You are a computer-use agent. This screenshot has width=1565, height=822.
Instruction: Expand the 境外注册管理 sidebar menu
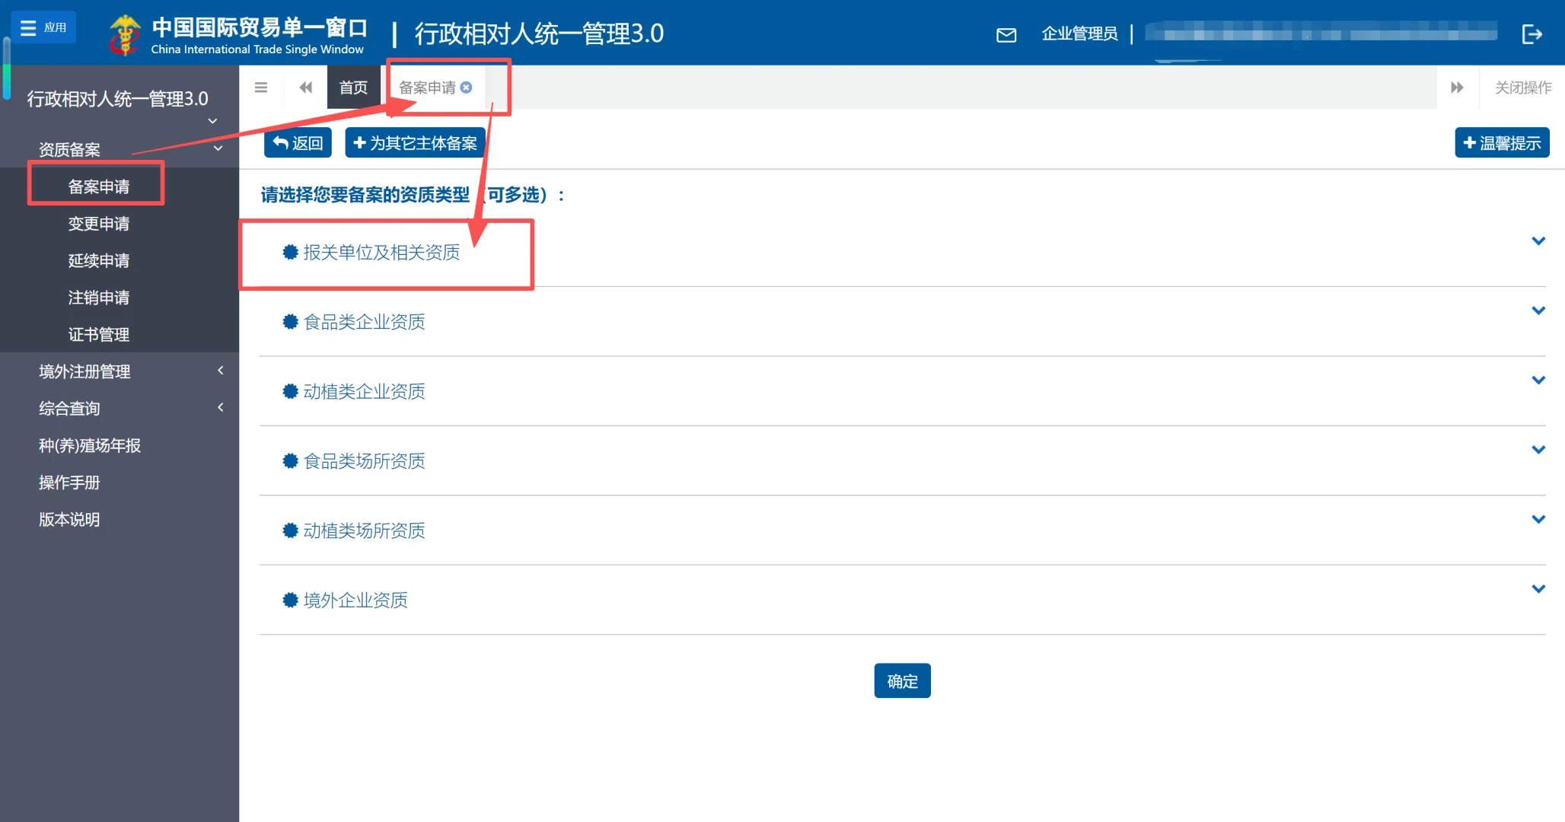[84, 371]
